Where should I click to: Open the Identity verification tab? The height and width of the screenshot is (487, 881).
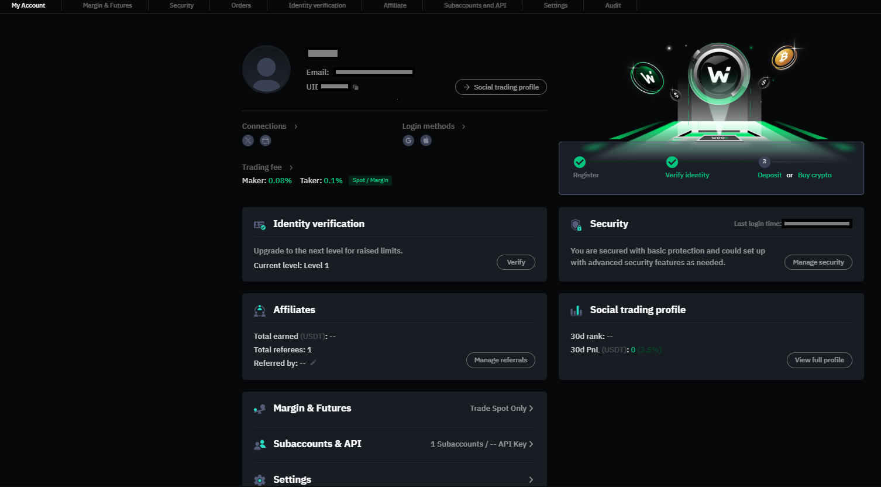tap(317, 5)
